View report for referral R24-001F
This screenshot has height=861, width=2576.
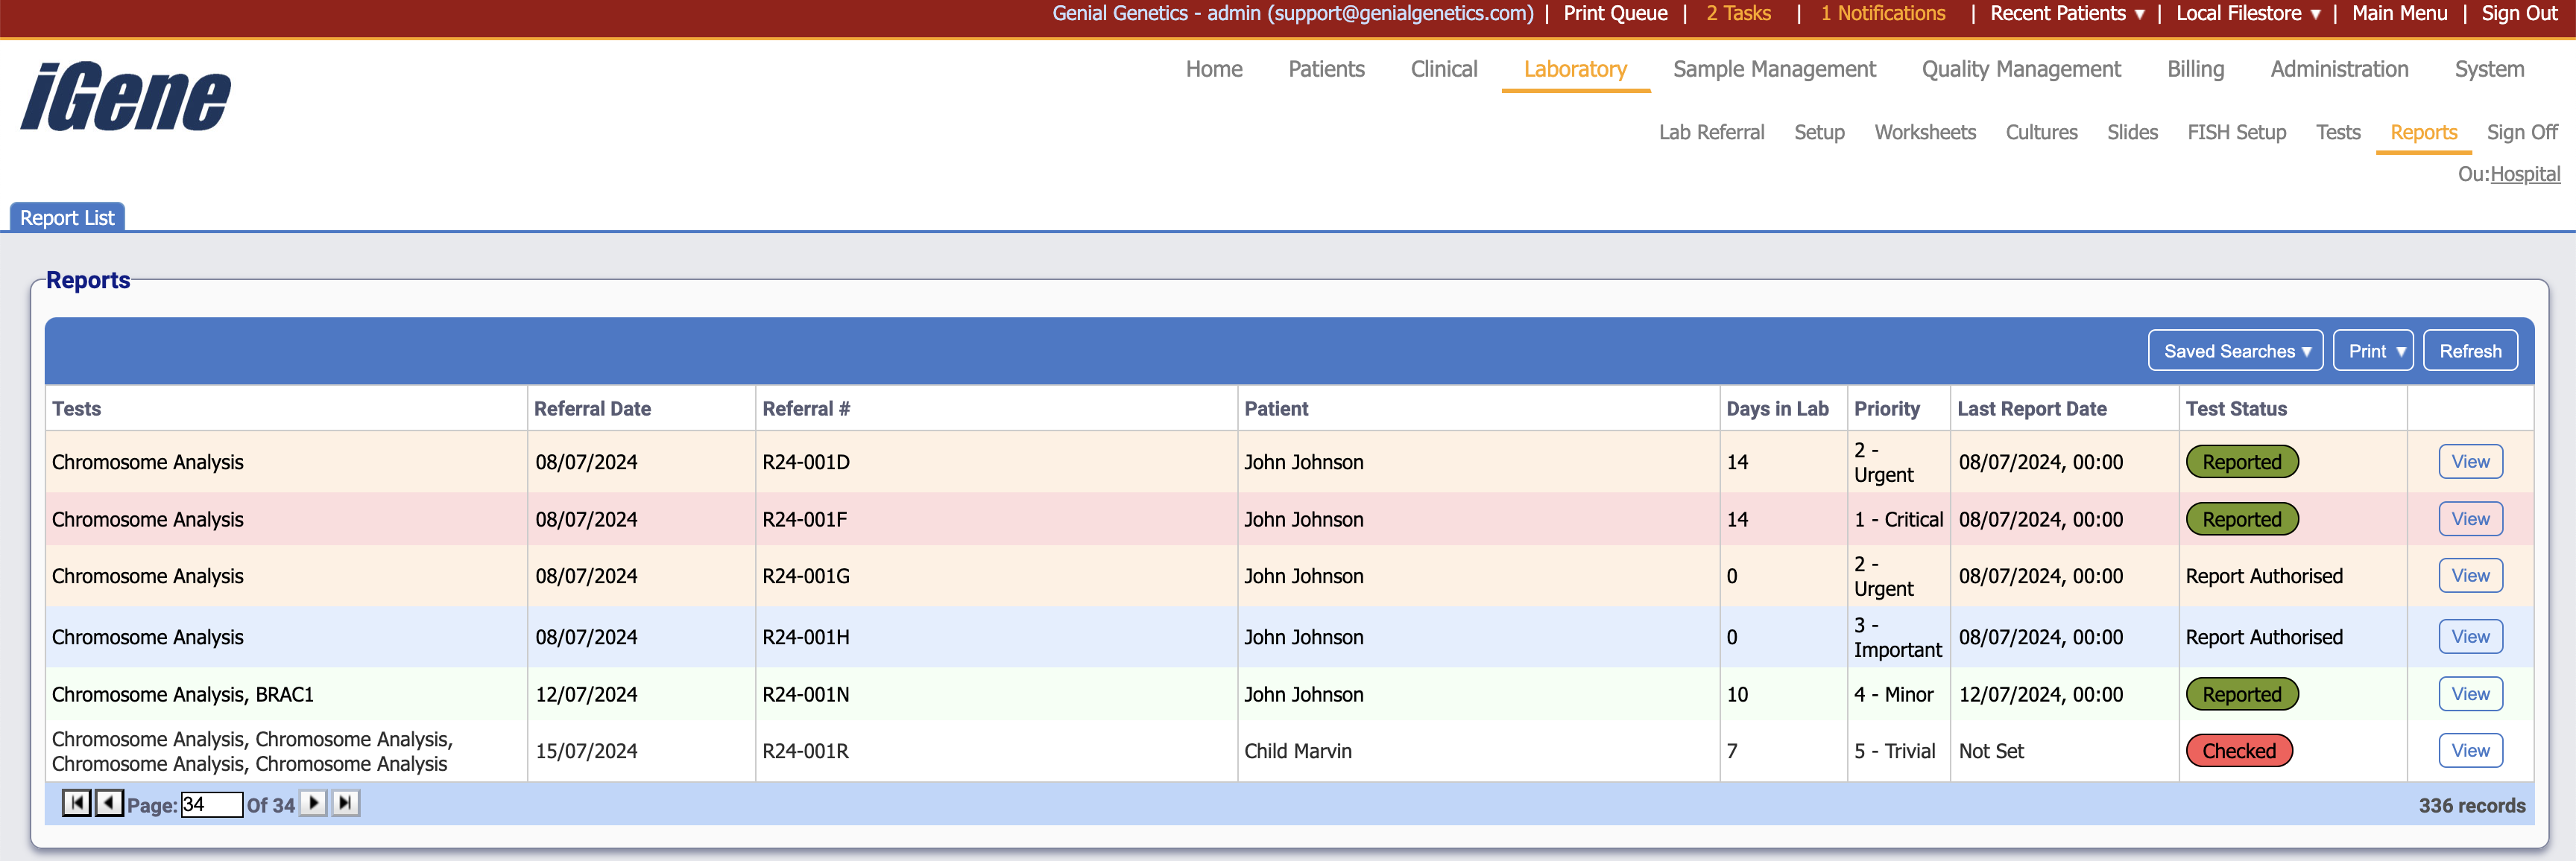pos(2469,519)
